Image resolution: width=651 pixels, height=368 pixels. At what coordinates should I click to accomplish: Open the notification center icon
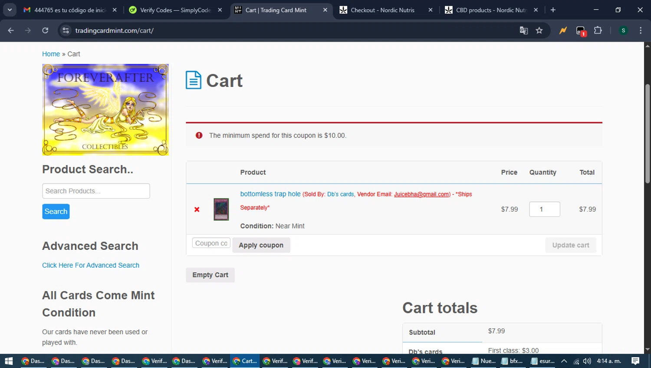tap(635, 361)
